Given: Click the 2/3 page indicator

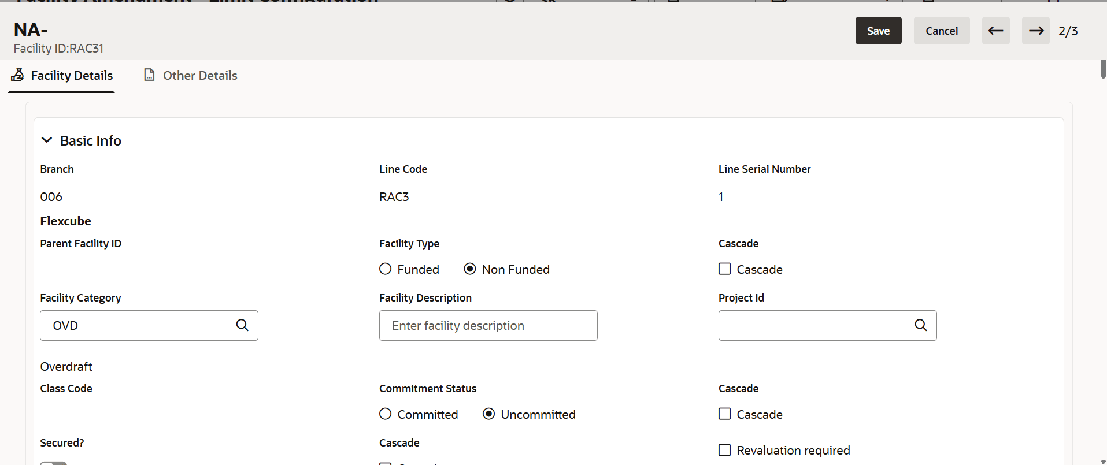Looking at the screenshot, I should coord(1068,31).
